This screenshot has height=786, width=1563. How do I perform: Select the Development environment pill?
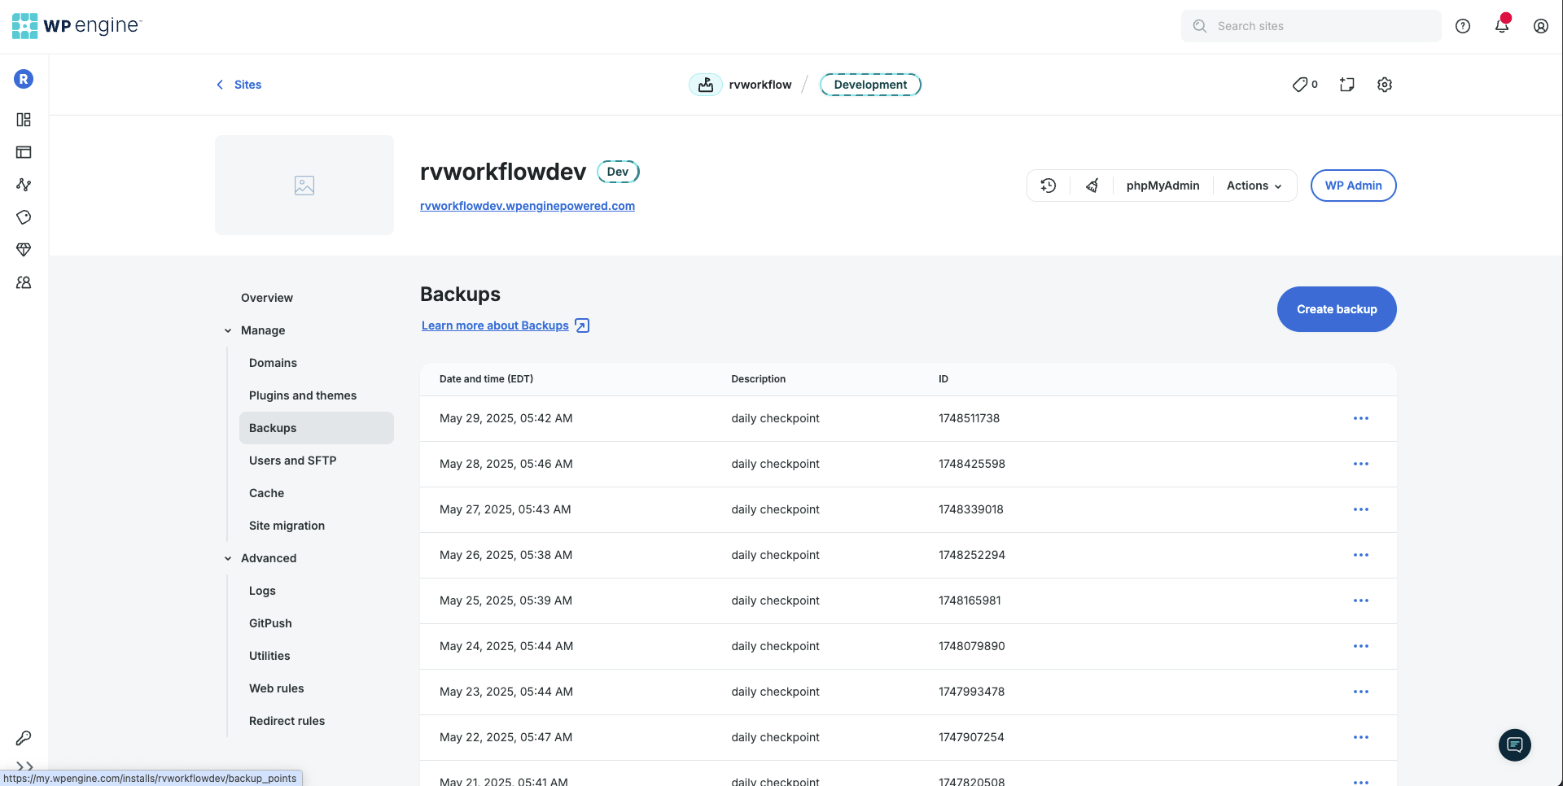tap(870, 85)
